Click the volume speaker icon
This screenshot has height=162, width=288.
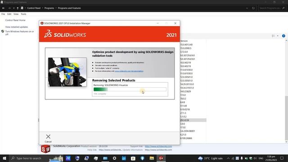pyautogui.click(x=255, y=158)
